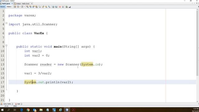
Task: Click 'java.util.Scanner' on line 4
Action: tap(39, 24)
